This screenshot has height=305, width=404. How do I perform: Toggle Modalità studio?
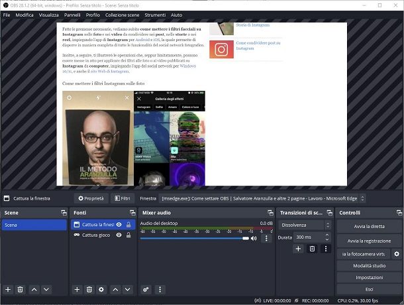369,265
